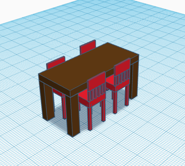
Task: Select the leftmost brown table leg
Action: (x=47, y=101)
